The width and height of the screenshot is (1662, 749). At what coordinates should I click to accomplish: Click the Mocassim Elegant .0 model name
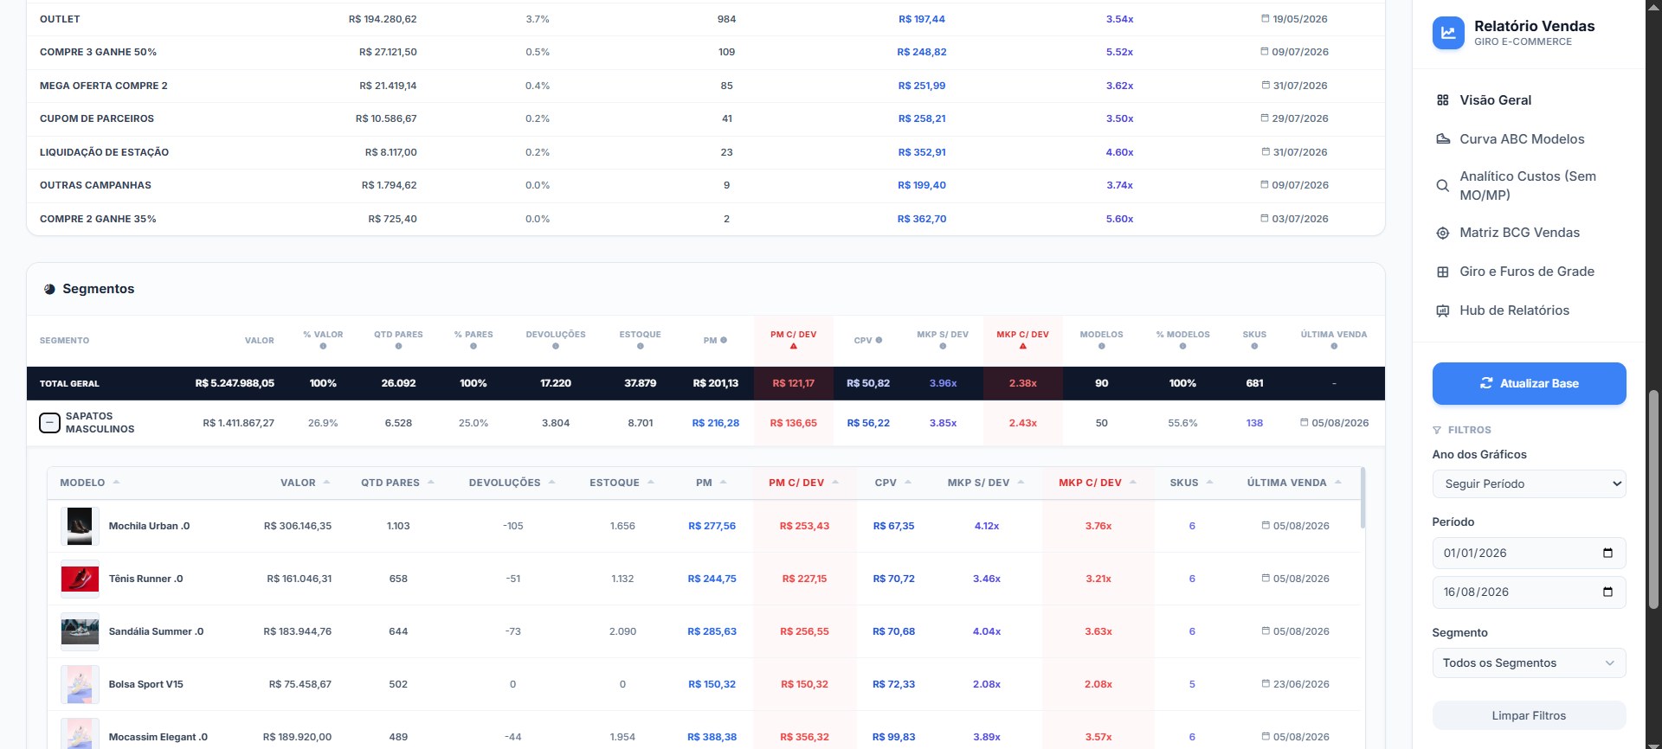(158, 737)
